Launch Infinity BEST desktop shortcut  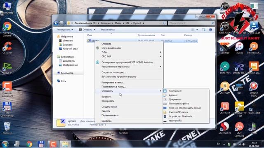pyautogui.click(x=239, y=68)
